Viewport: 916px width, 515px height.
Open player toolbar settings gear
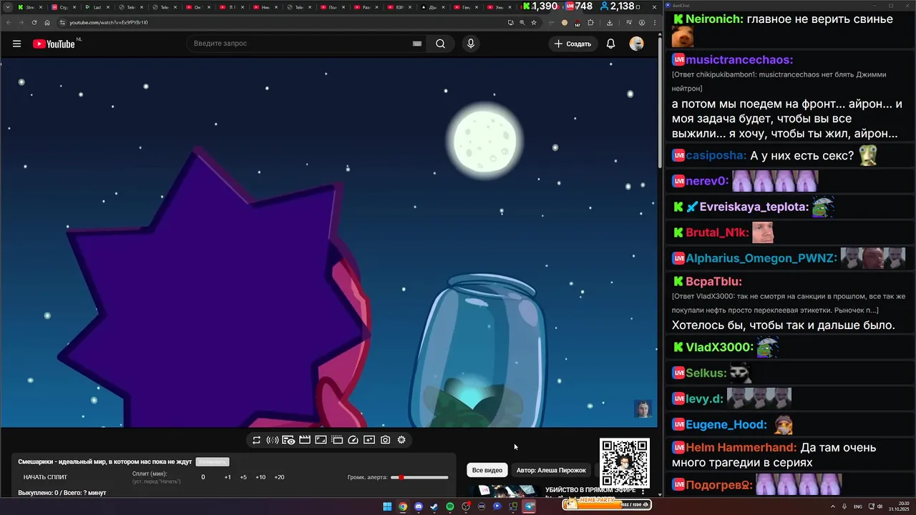point(401,440)
